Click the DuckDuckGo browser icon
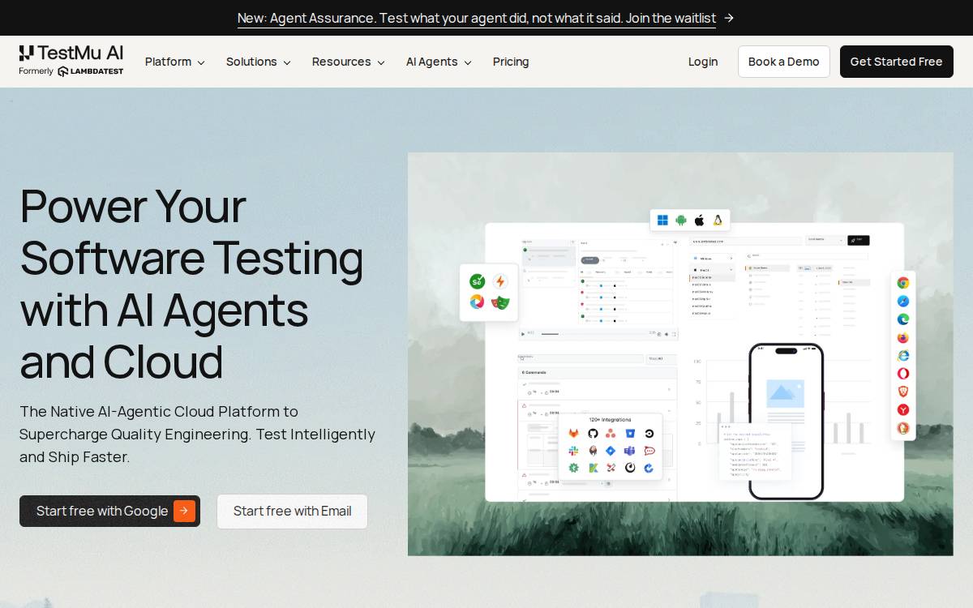 click(902, 428)
